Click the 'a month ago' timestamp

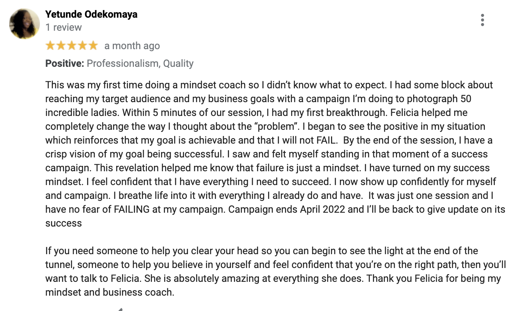(132, 46)
